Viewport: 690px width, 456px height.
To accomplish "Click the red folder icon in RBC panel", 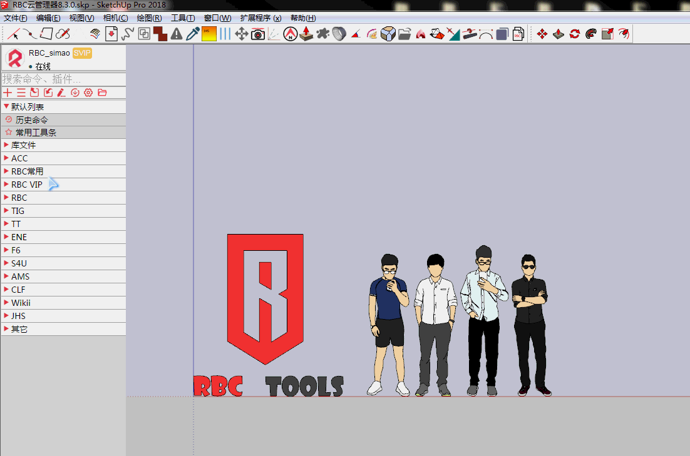I will coord(102,93).
